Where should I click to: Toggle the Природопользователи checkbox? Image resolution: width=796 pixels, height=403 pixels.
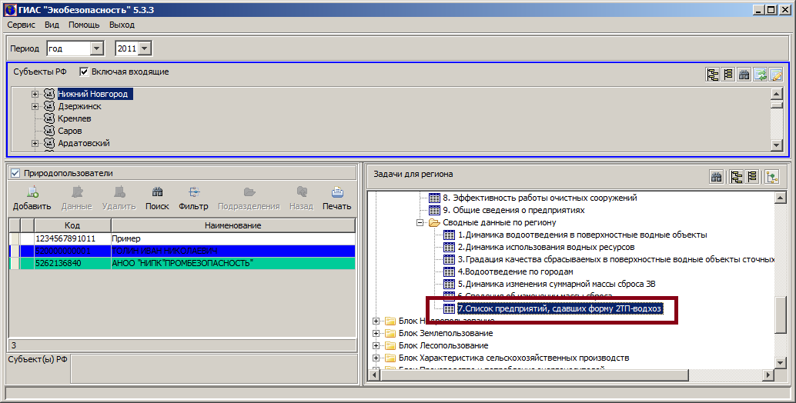pyautogui.click(x=15, y=174)
